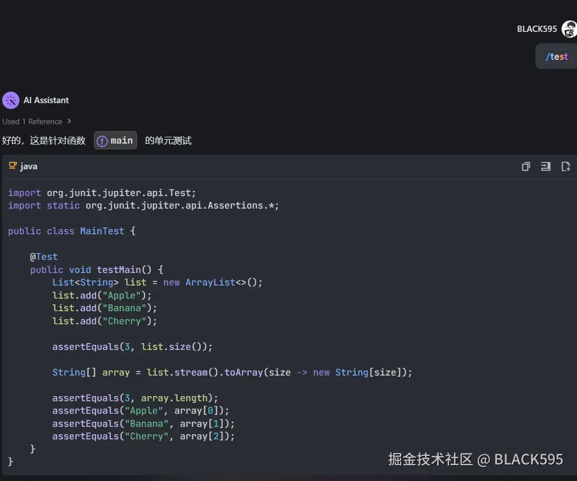Insert snippet at caret icon
The height and width of the screenshot is (481, 577).
pos(546,166)
